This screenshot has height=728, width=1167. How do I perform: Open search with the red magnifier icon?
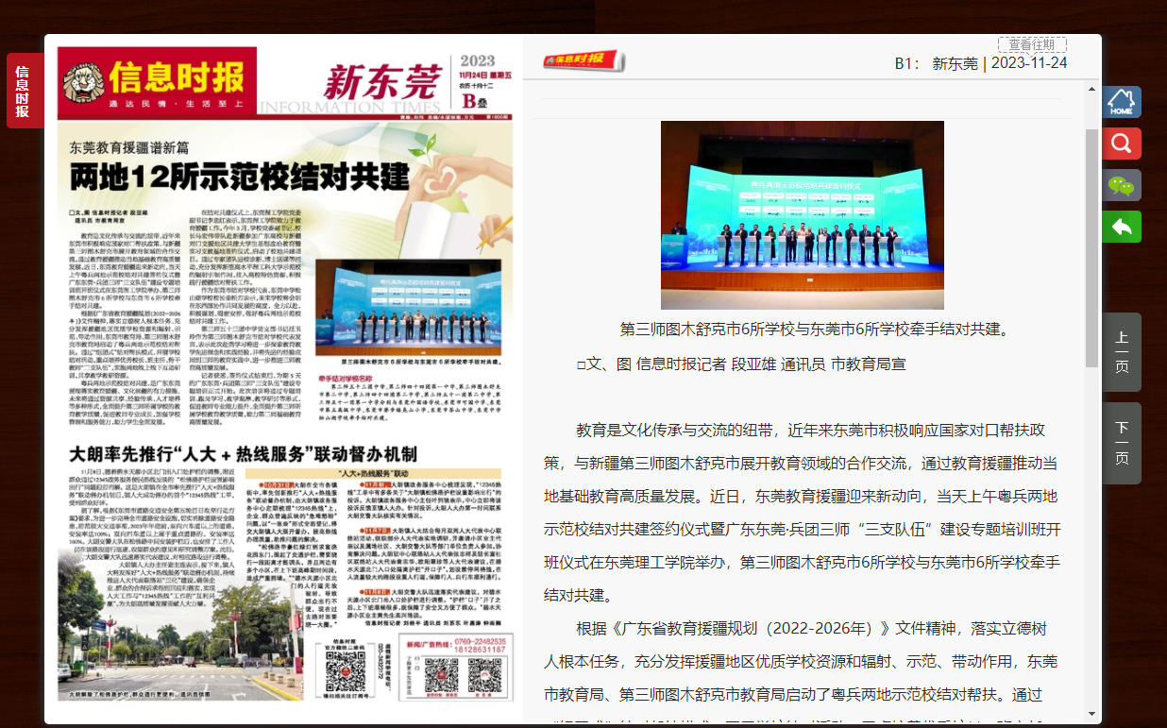1121,144
